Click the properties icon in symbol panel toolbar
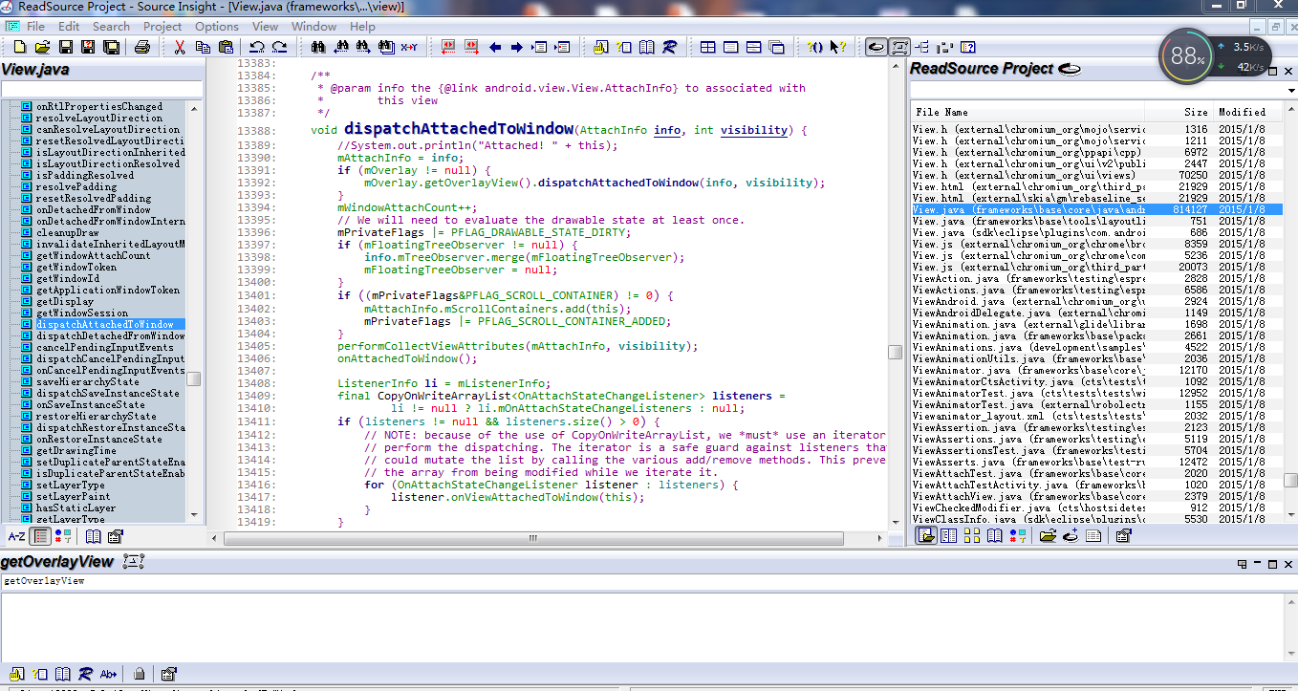This screenshot has width=1298, height=691. (116, 536)
